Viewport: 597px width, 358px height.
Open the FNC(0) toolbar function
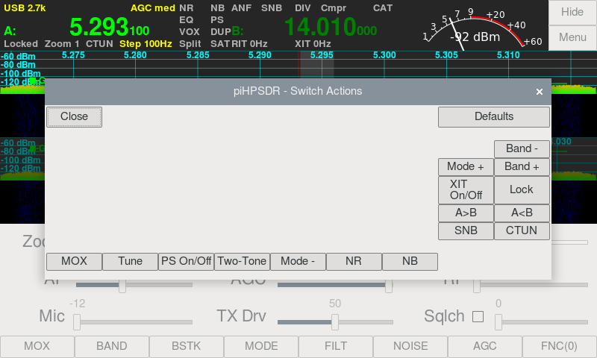[x=559, y=346]
